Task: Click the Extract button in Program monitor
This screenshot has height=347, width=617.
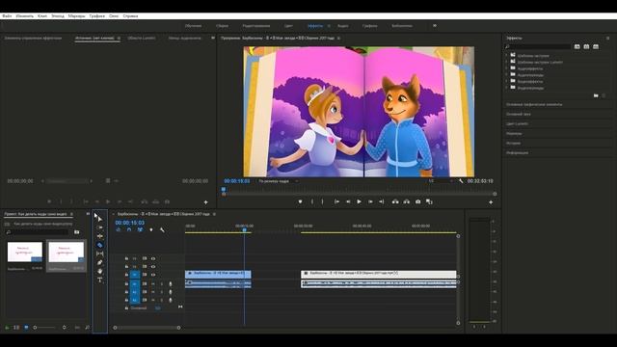Action: click(407, 201)
